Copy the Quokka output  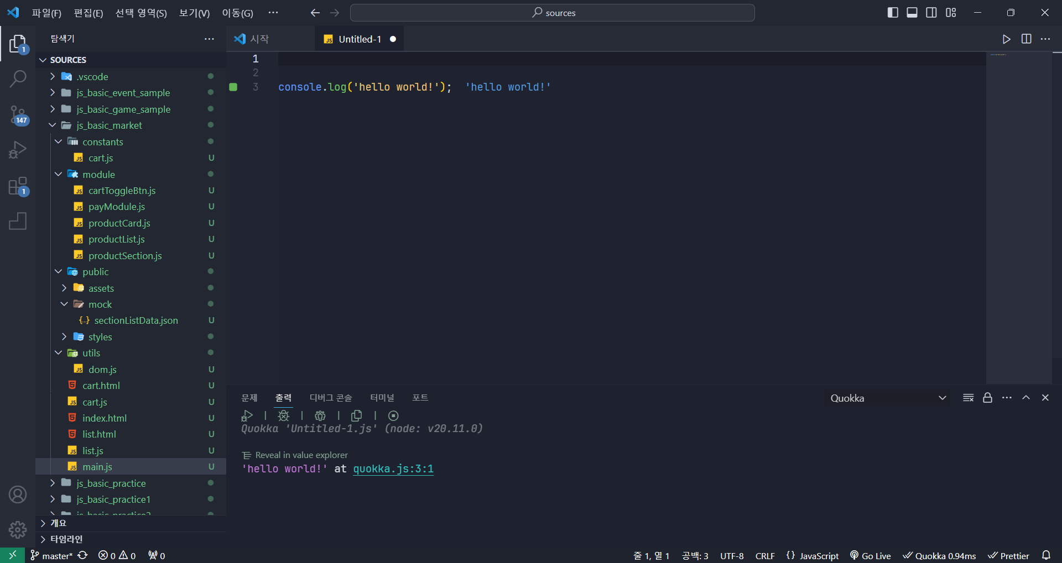[357, 415]
